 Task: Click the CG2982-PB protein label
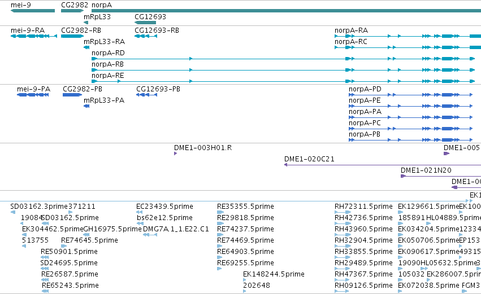pos(83,89)
